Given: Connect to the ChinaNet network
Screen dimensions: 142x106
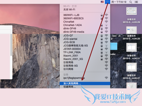Looking at the screenshot, I should tap(85, 22).
